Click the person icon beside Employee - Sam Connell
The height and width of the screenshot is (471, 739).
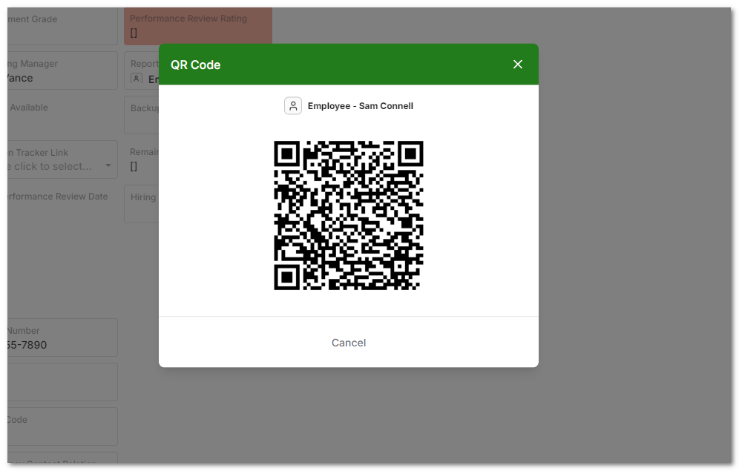(293, 105)
